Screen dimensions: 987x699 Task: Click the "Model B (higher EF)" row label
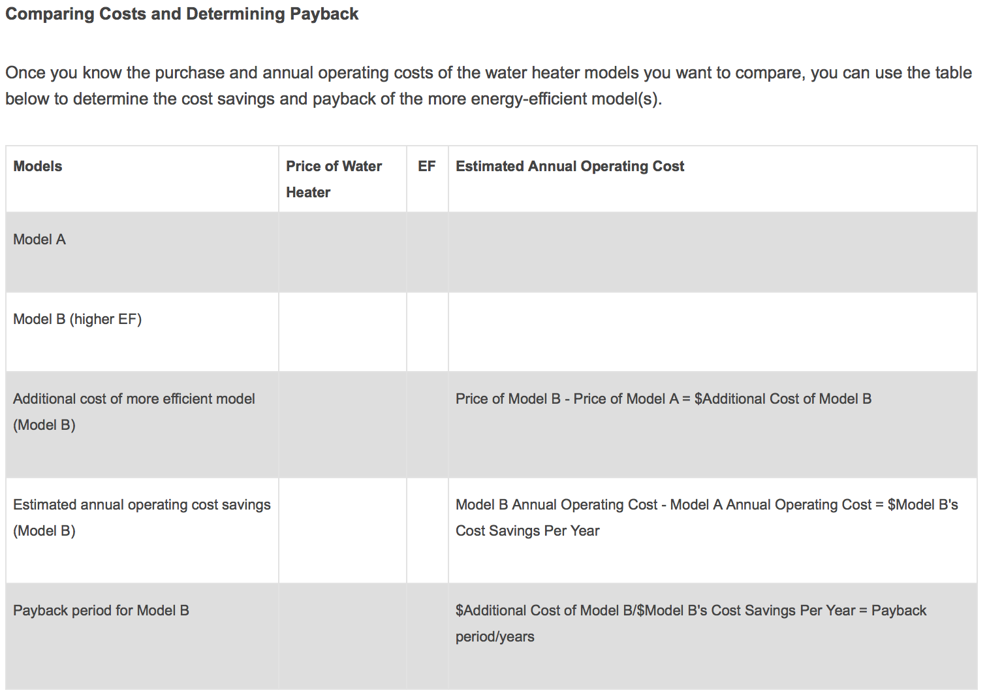point(77,319)
